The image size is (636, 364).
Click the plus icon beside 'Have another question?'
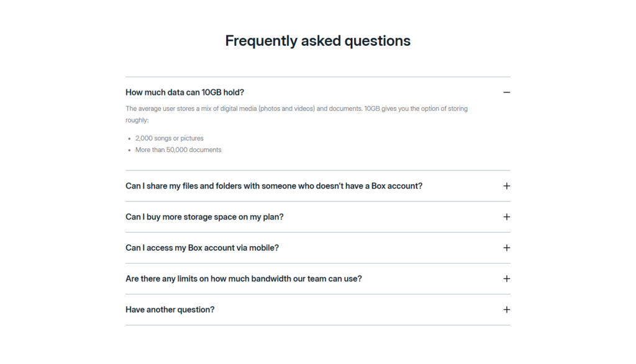point(506,309)
